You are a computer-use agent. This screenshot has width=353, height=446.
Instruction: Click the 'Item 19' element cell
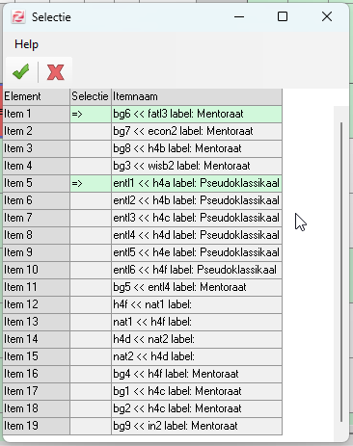pyautogui.click(x=37, y=426)
